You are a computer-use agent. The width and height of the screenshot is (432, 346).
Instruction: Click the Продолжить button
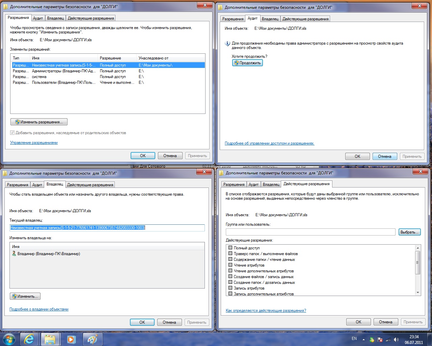point(247,63)
